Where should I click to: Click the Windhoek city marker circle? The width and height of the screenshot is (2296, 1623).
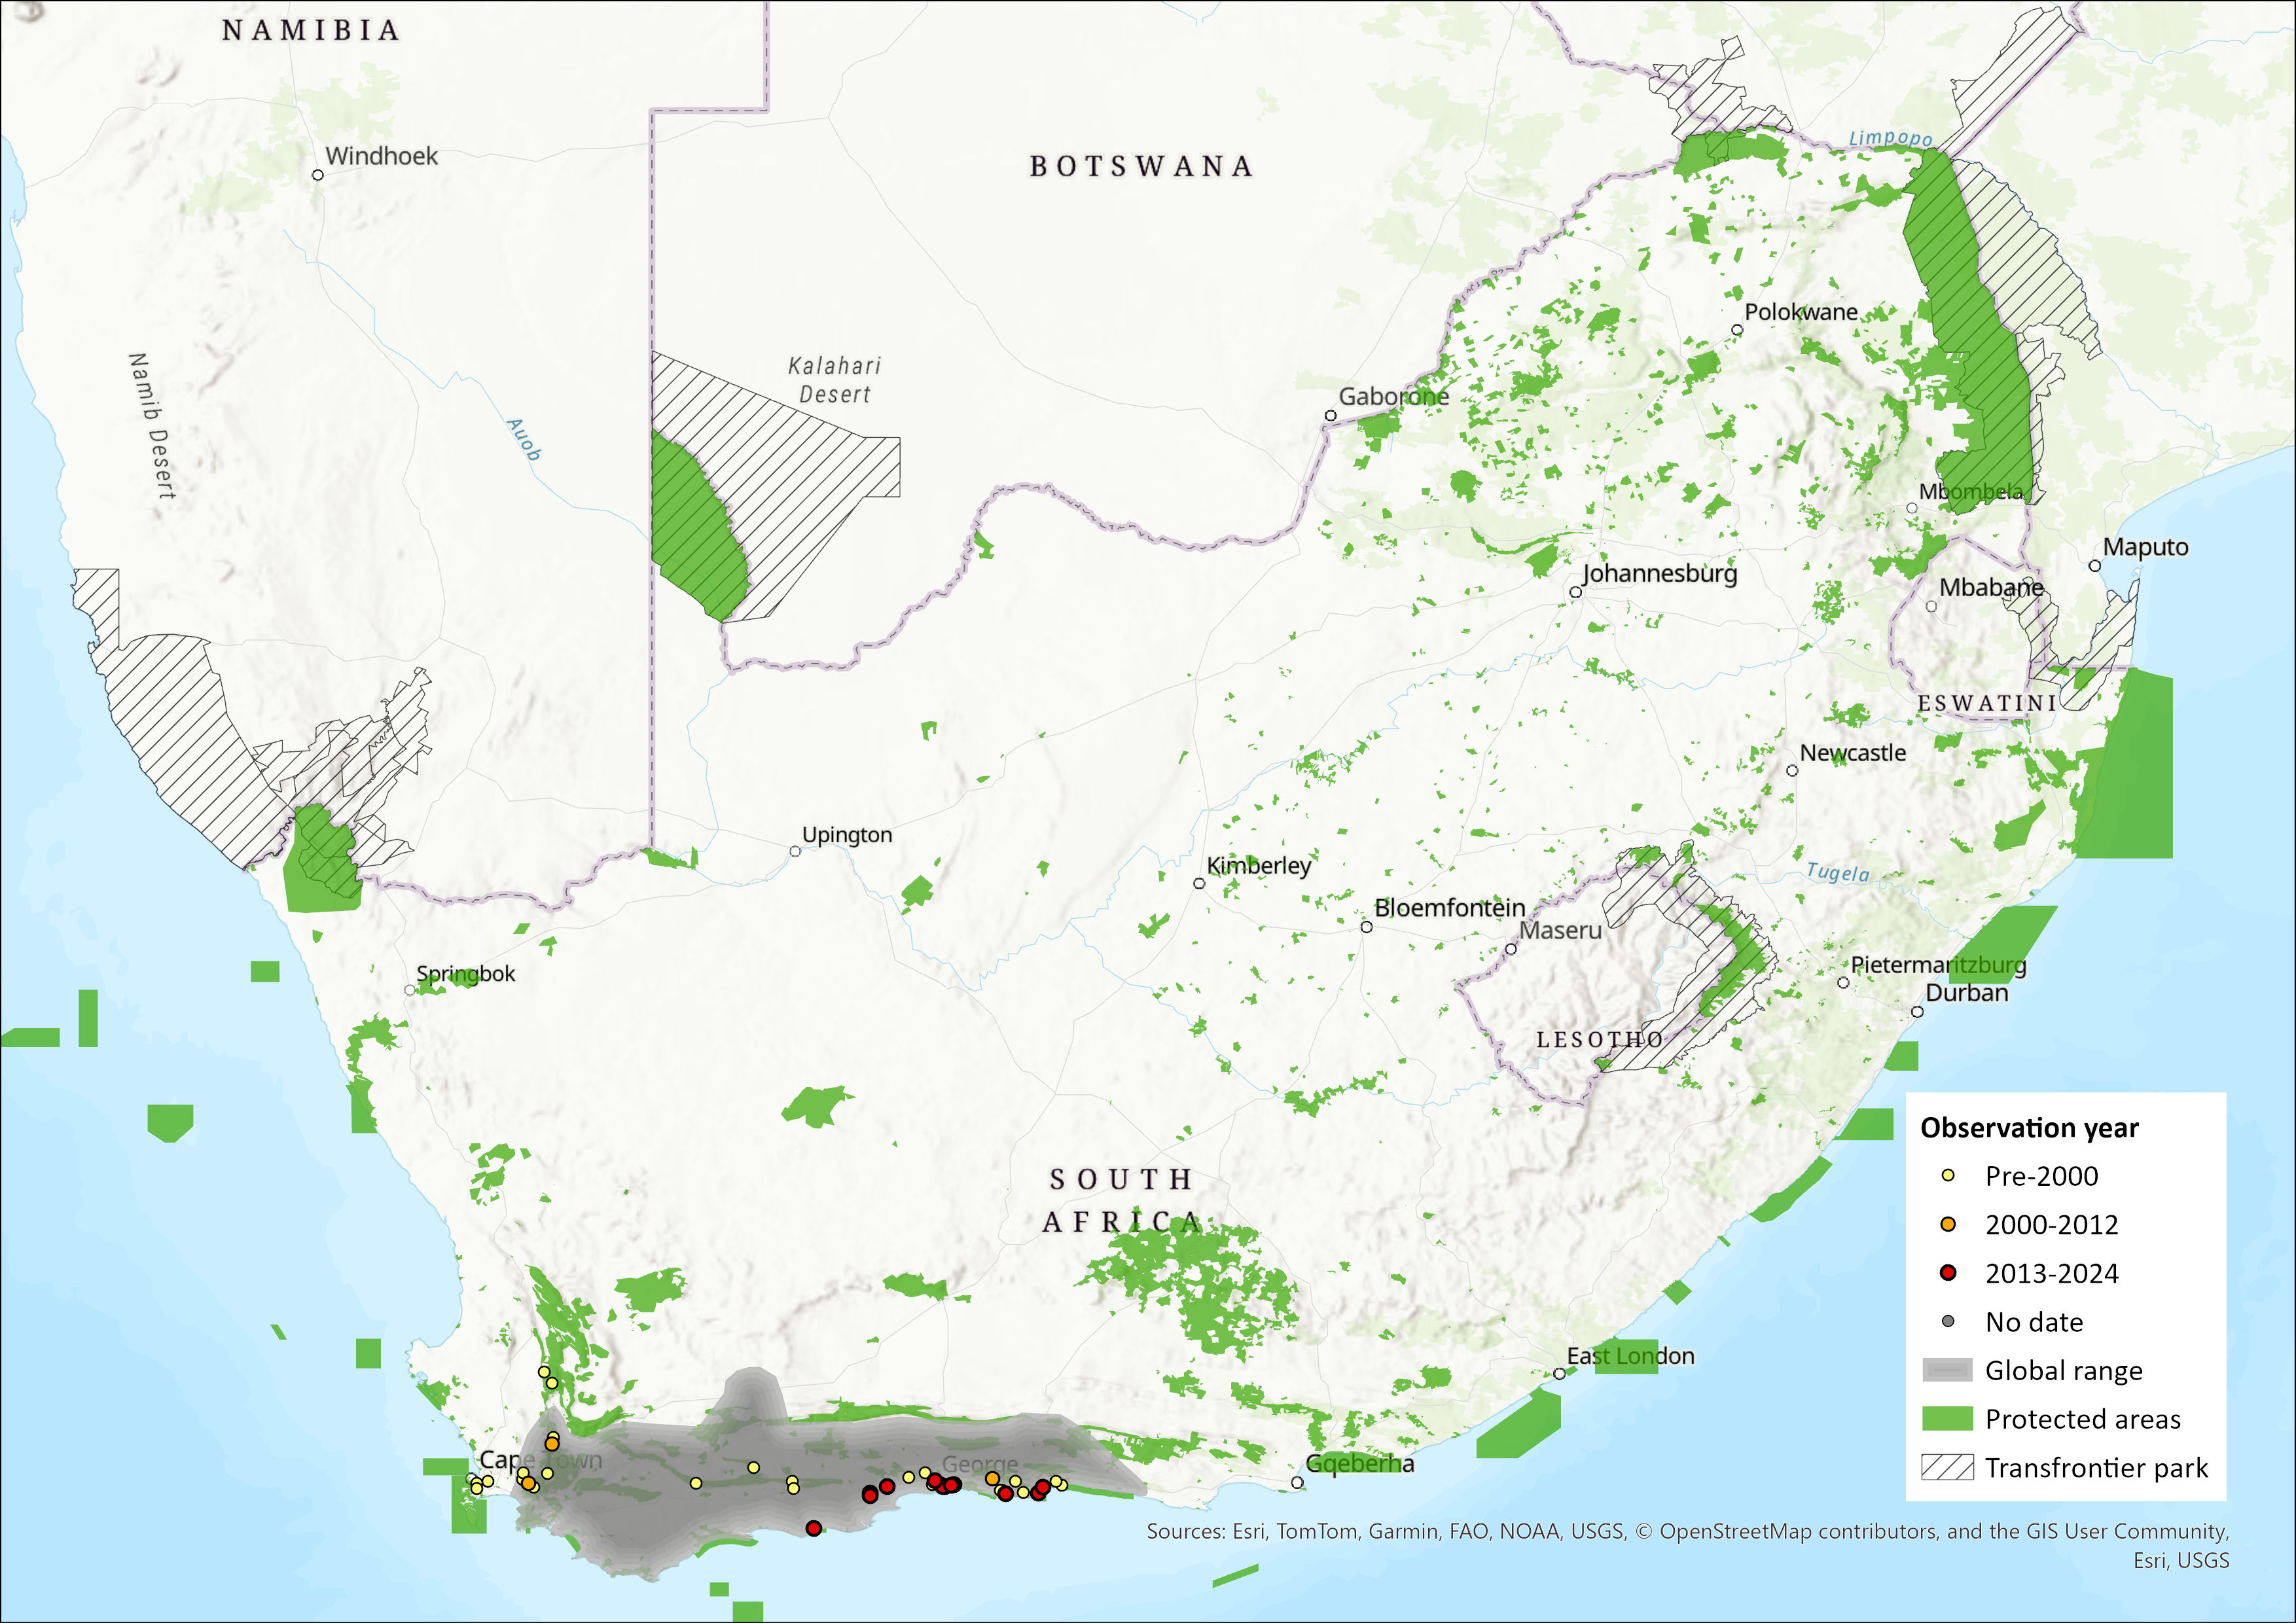[x=318, y=175]
